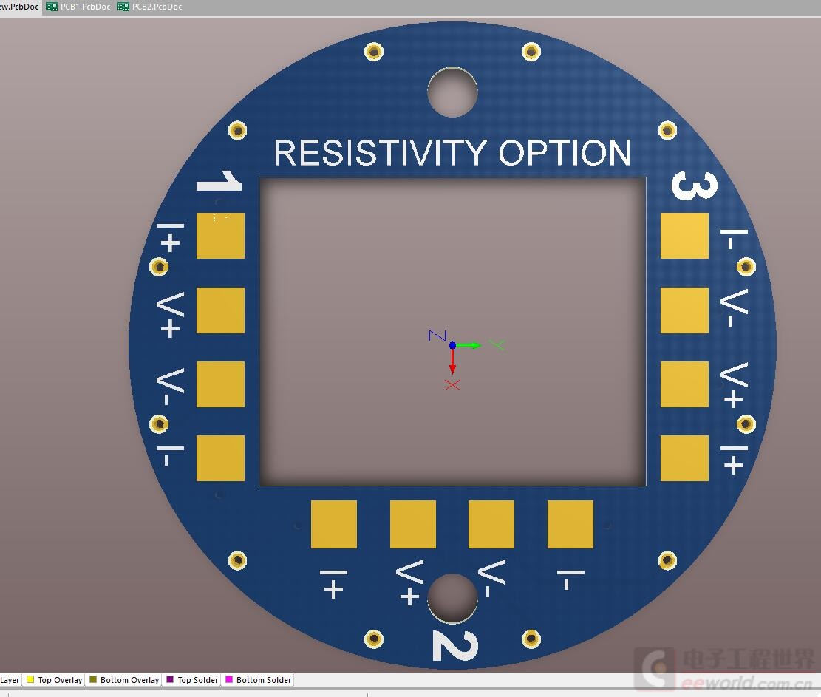
Task: Activate the Top Overlay layer tab
Action: tap(55, 680)
